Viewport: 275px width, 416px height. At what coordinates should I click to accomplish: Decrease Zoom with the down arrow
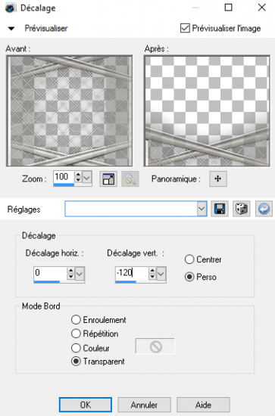pos(78,180)
